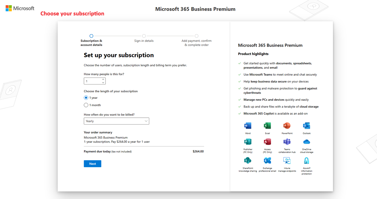
Task: Decrease the number of people with down arrow
Action: (103, 83)
